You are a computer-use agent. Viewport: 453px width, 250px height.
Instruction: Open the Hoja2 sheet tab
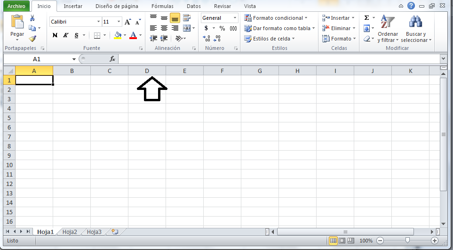pos(70,232)
